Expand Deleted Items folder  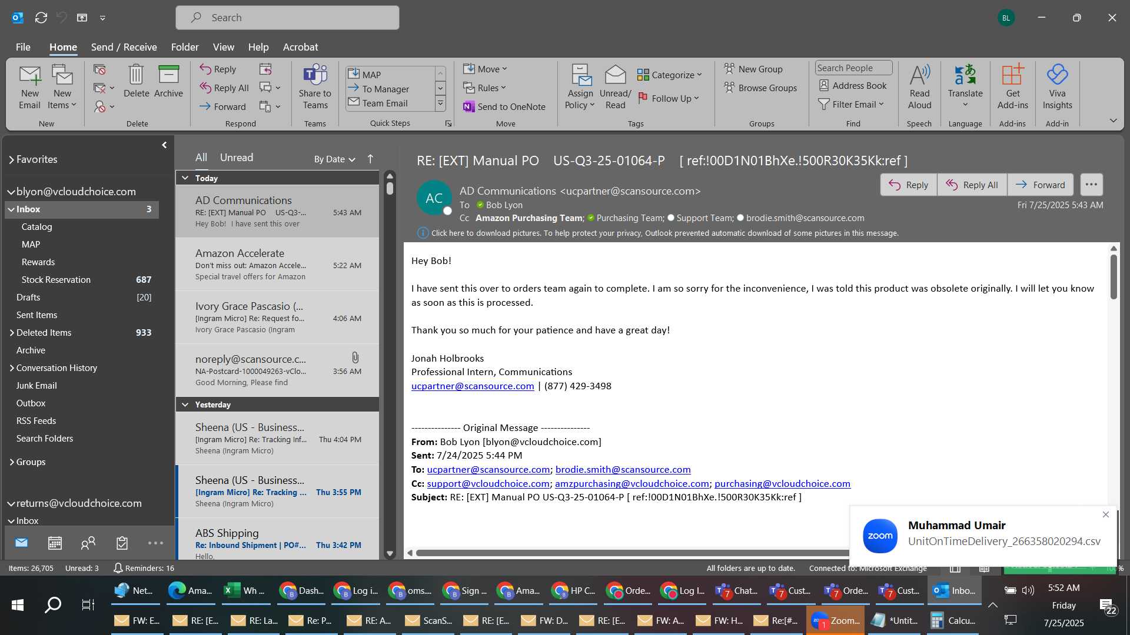click(11, 333)
